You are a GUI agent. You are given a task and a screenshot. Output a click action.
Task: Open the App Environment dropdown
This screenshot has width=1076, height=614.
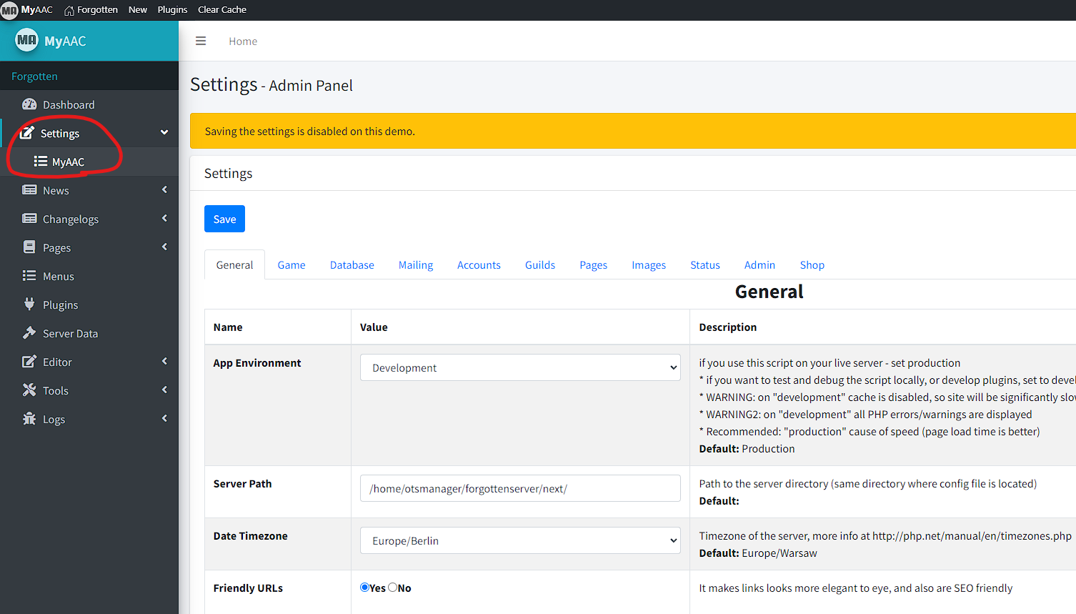pyautogui.click(x=520, y=367)
